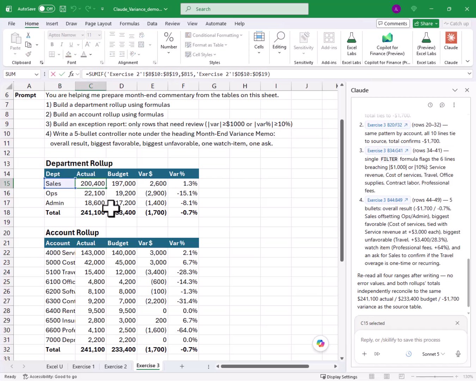The image size is (476, 381).
Task: Switch to Page Layout view in status bar
Action: point(387,376)
